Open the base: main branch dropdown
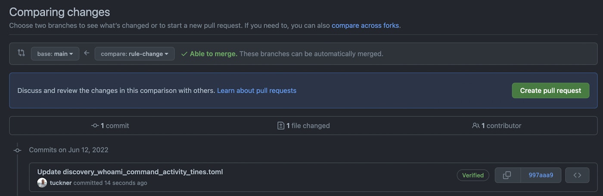 click(55, 54)
